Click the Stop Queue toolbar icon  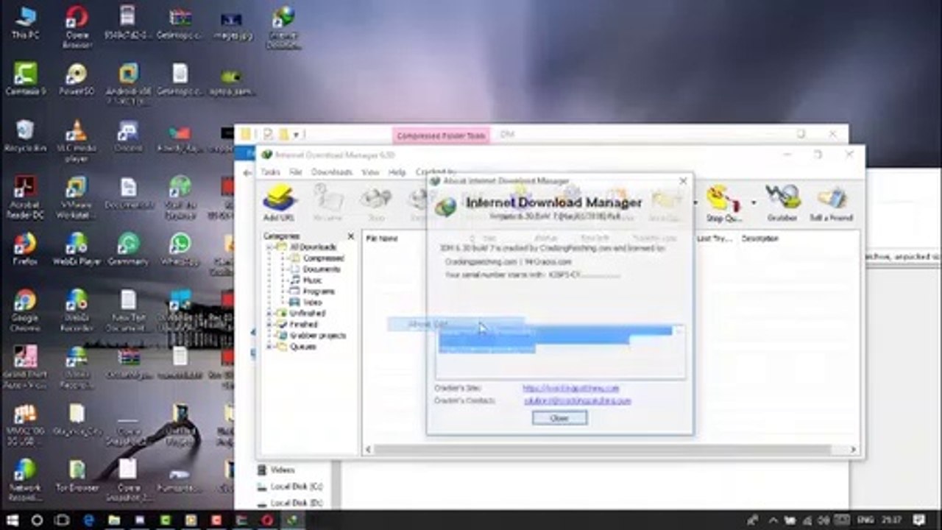[723, 202]
